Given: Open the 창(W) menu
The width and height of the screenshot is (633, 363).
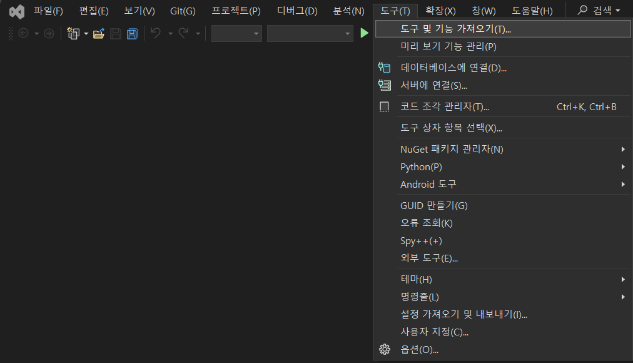Looking at the screenshot, I should [484, 11].
